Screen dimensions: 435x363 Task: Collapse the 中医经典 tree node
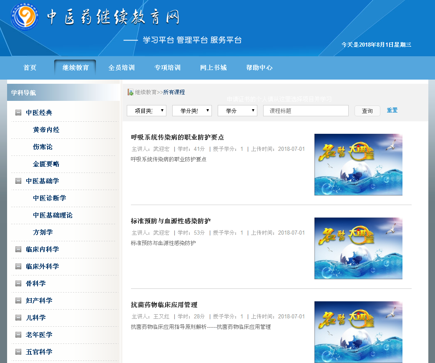point(18,113)
